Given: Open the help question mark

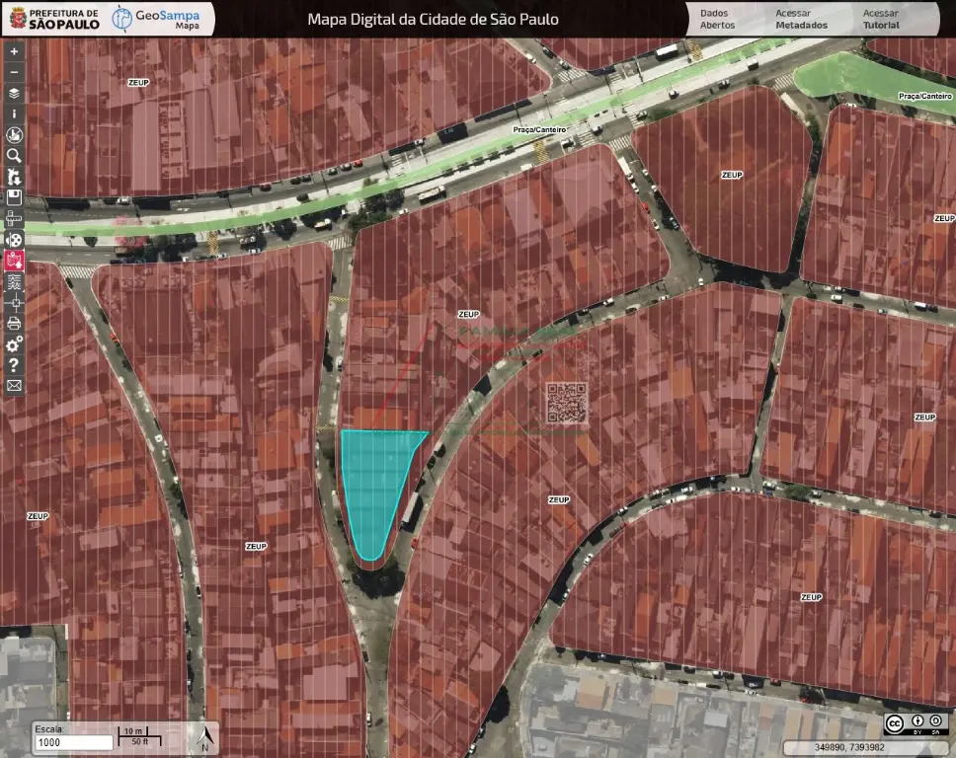Looking at the screenshot, I should point(14,365).
